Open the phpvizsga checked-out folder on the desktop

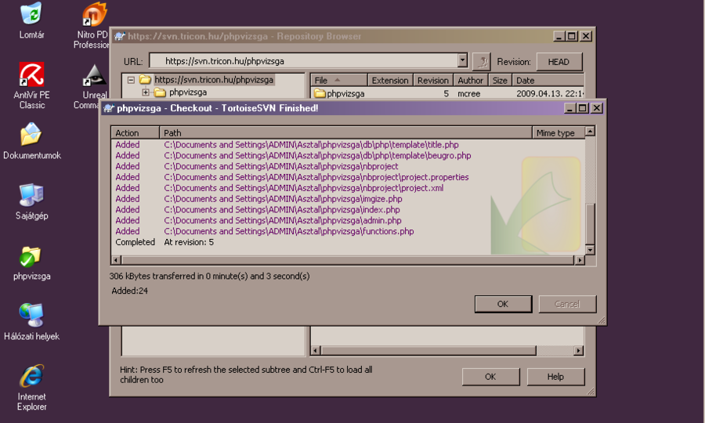coord(31,263)
